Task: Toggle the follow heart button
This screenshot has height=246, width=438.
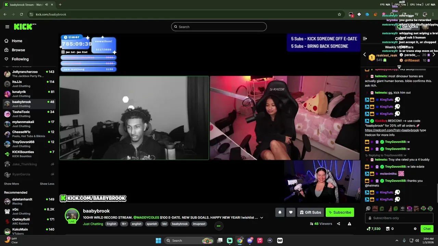Action: click(291, 212)
